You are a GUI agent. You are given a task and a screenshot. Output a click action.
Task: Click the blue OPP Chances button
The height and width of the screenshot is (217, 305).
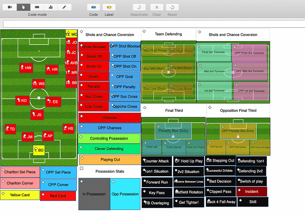point(110,128)
